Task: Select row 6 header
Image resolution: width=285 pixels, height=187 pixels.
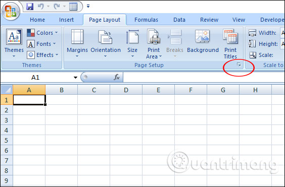Action: 7,150
